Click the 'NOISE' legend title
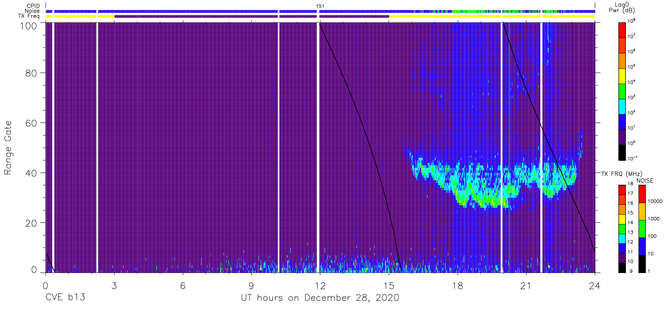 coord(646,180)
